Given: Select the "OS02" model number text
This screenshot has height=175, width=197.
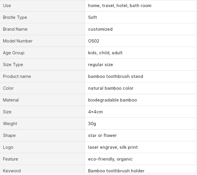Looking at the screenshot, I should (94, 41).
